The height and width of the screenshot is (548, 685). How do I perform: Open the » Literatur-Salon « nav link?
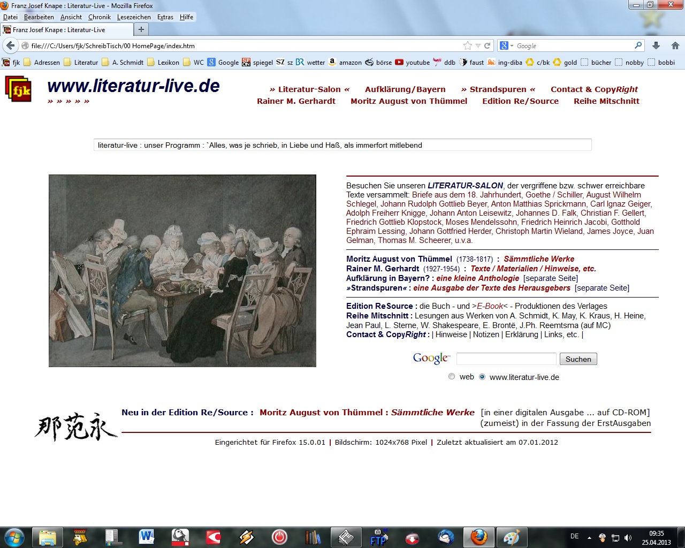[x=309, y=89]
